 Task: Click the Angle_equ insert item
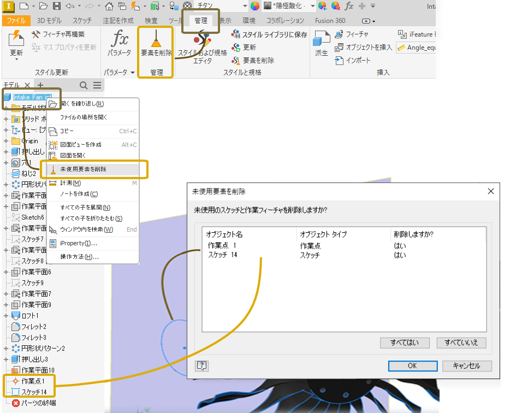[x=417, y=48]
